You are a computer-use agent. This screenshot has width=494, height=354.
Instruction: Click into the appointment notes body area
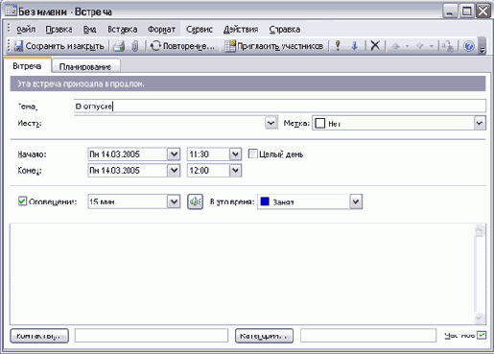[242, 274]
